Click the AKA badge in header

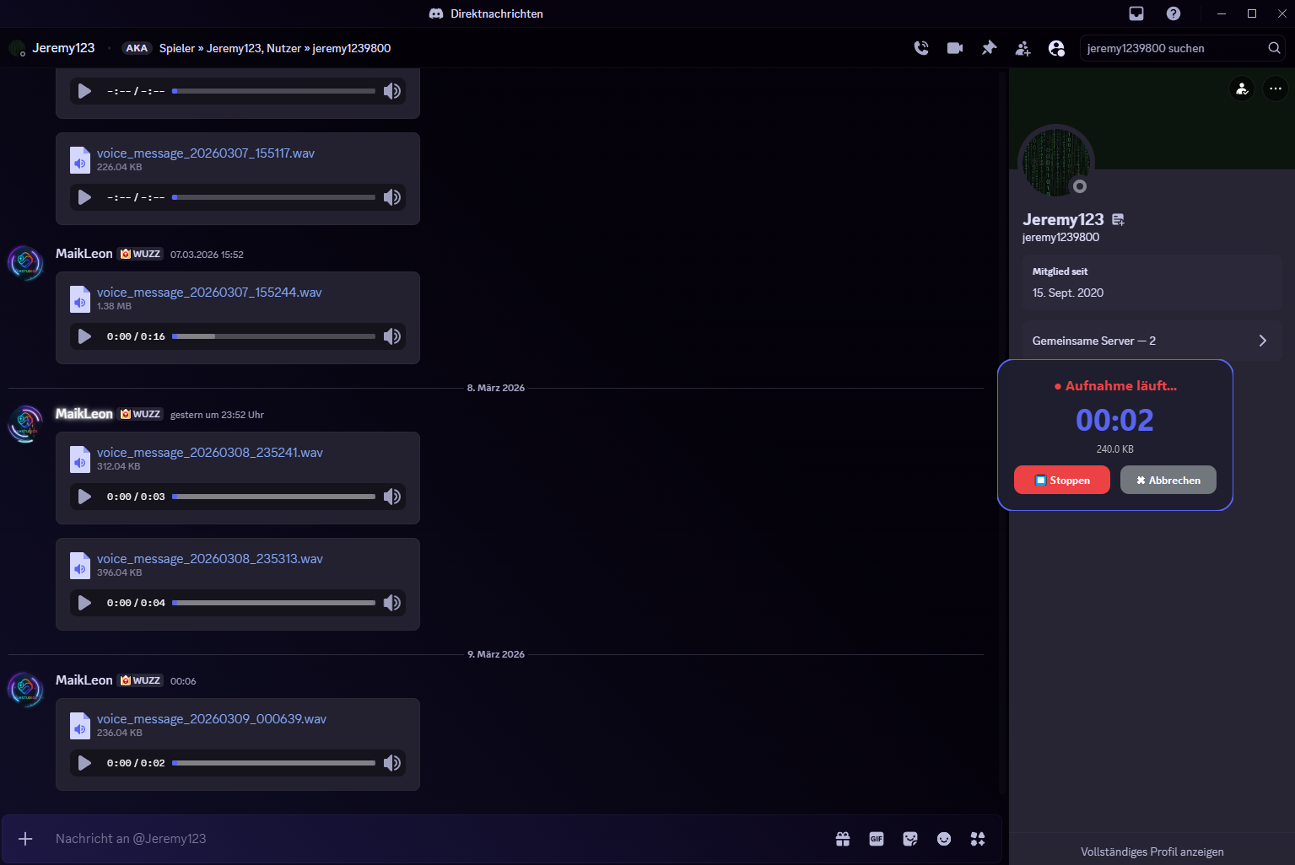[x=137, y=48]
